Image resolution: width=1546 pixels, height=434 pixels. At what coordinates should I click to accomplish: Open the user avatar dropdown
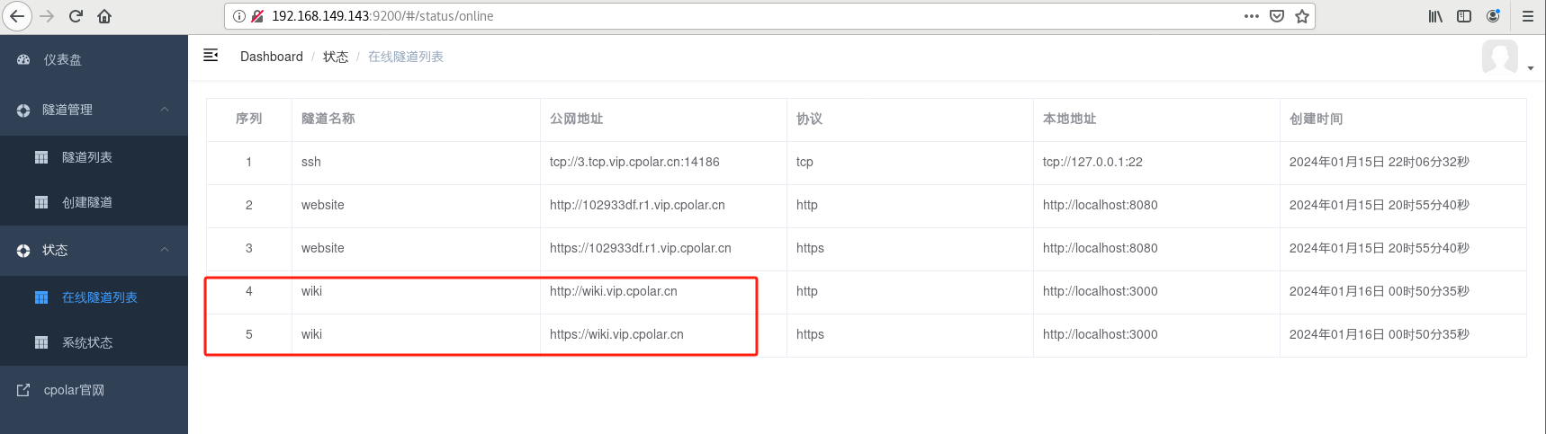[1507, 58]
